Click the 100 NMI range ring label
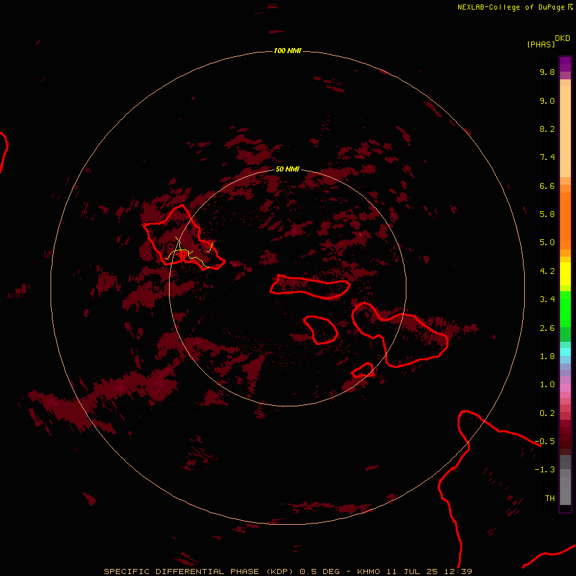576x576 pixels. [x=287, y=51]
